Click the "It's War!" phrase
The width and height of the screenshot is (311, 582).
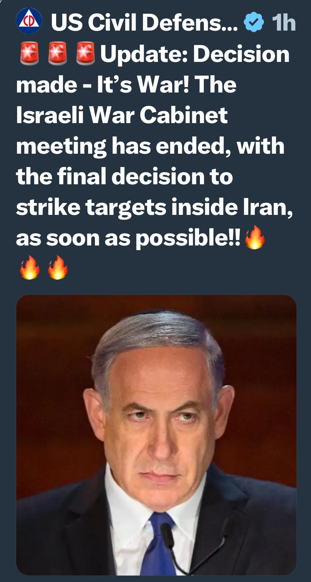click(x=143, y=85)
